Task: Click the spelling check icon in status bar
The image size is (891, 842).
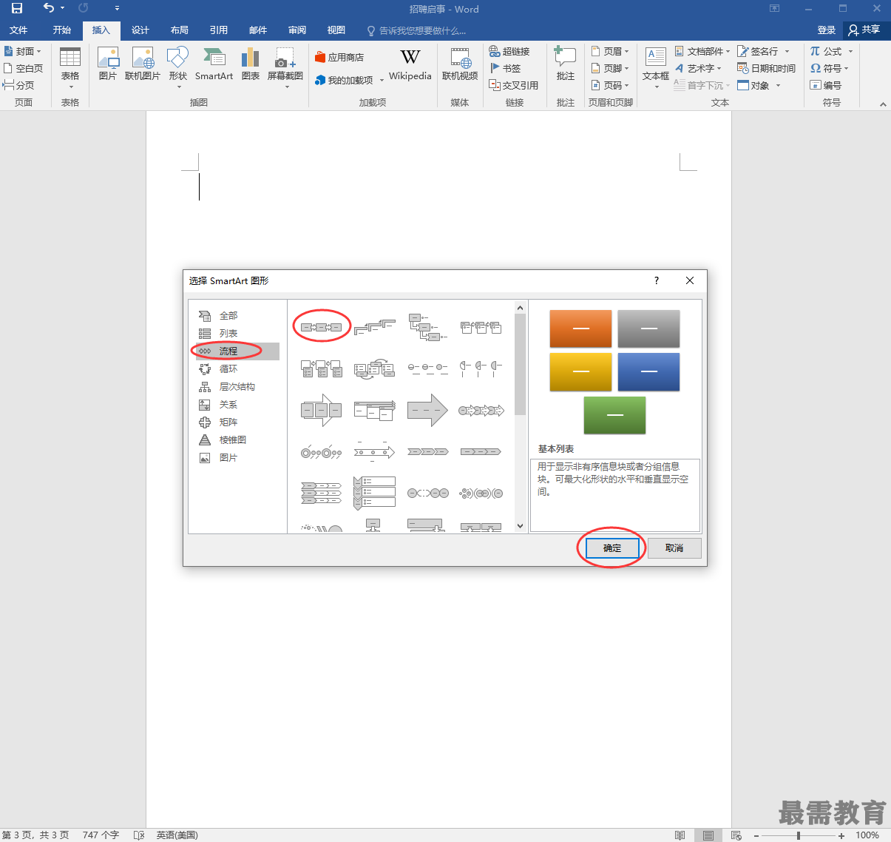Action: 138,835
